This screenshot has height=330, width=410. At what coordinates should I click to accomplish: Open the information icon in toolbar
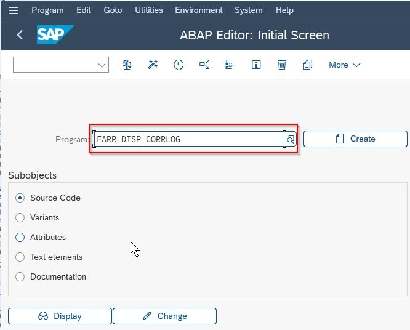click(256, 65)
